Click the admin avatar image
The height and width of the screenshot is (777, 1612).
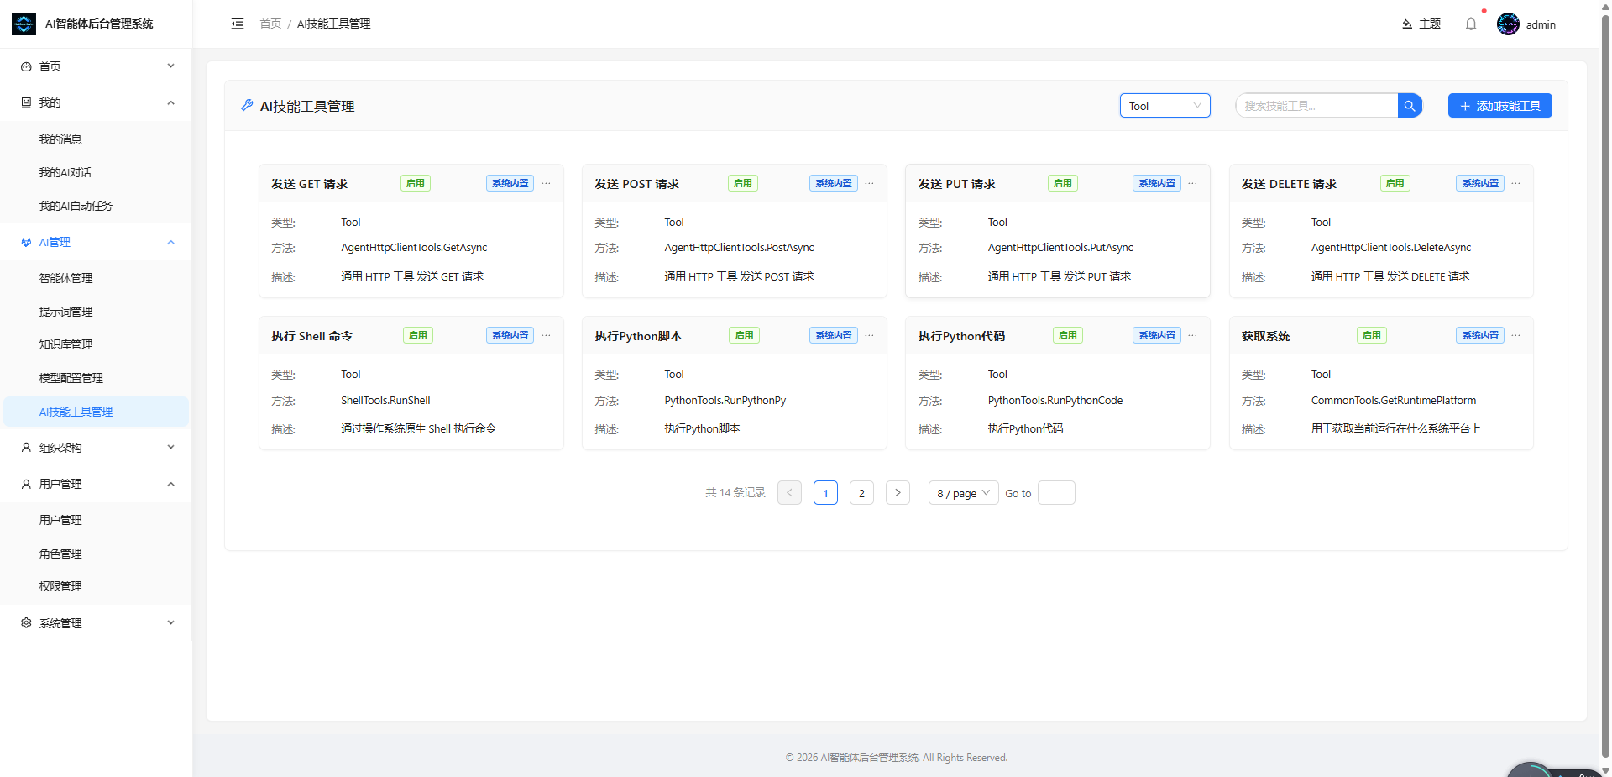coord(1508,24)
